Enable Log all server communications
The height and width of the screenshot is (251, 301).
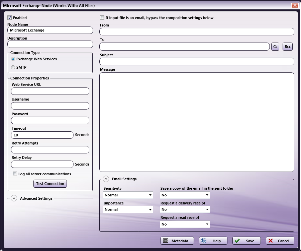15,174
